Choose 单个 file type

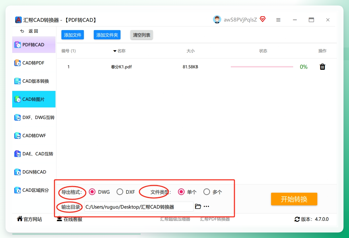click(x=181, y=192)
